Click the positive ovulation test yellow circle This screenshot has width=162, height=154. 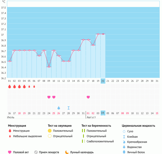[x=50, y=131]
